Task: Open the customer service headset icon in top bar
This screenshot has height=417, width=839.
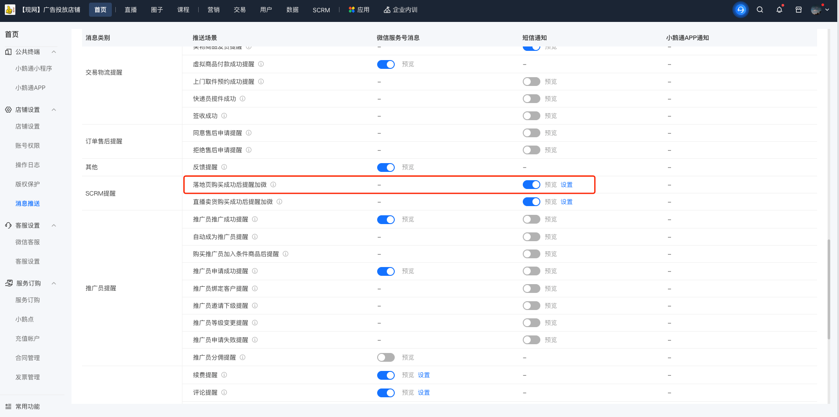Action: (x=741, y=10)
